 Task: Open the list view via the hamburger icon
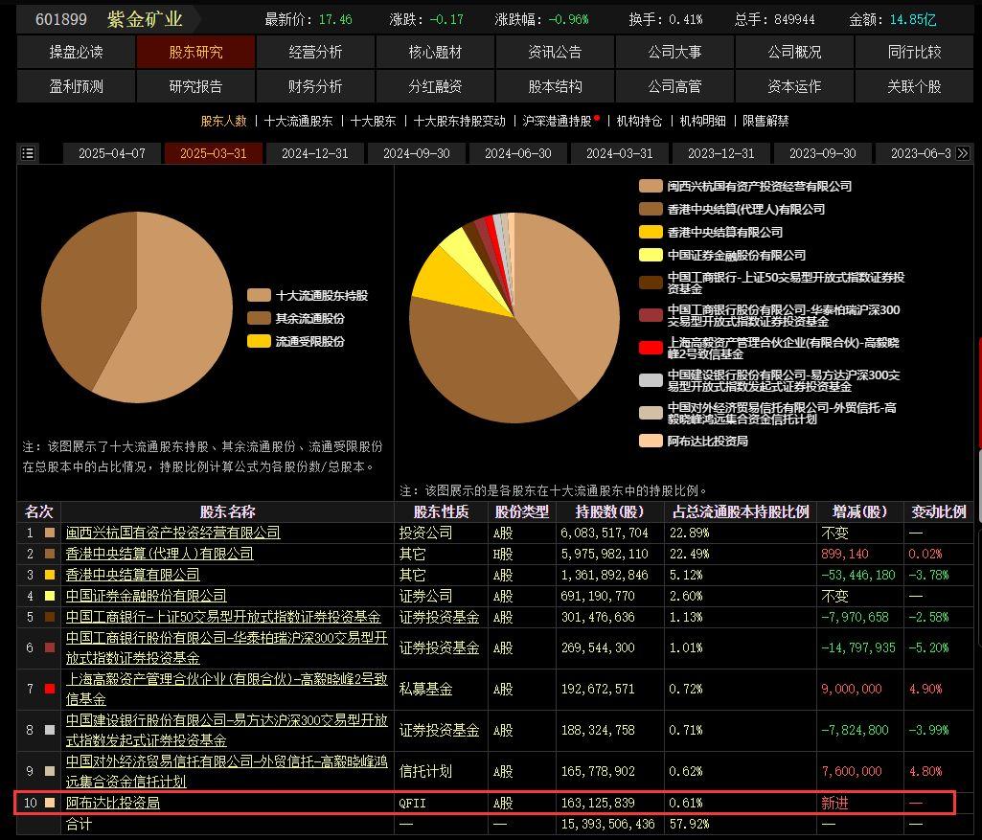tap(28, 153)
